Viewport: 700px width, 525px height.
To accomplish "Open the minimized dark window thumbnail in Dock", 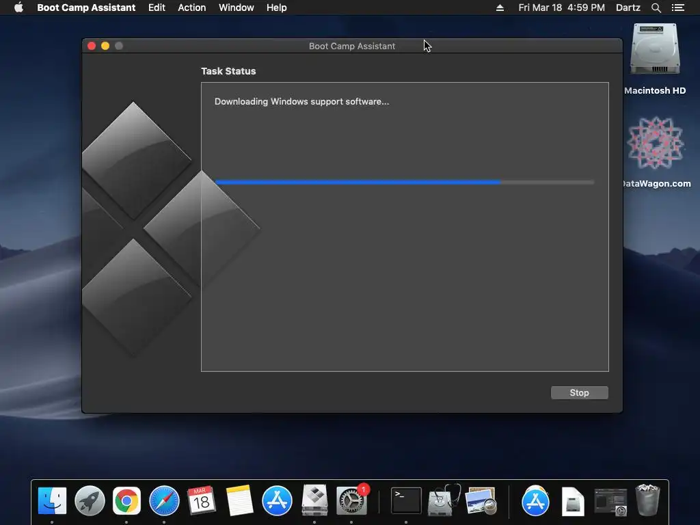I will 610,501.
